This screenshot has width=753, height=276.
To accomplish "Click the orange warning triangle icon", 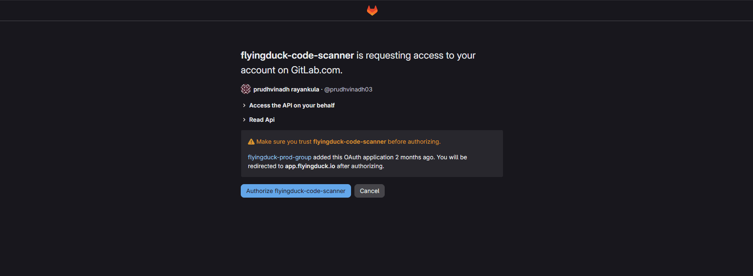I will pos(251,141).
